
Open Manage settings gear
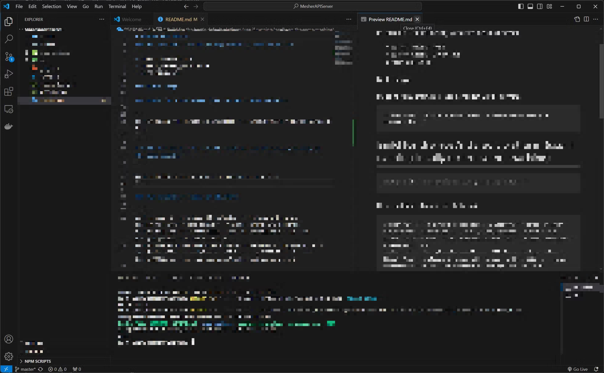(x=9, y=356)
